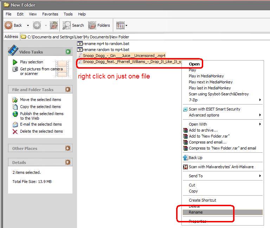Open the Edit menu
The height and width of the screenshot is (228, 270).
pos(20,14)
